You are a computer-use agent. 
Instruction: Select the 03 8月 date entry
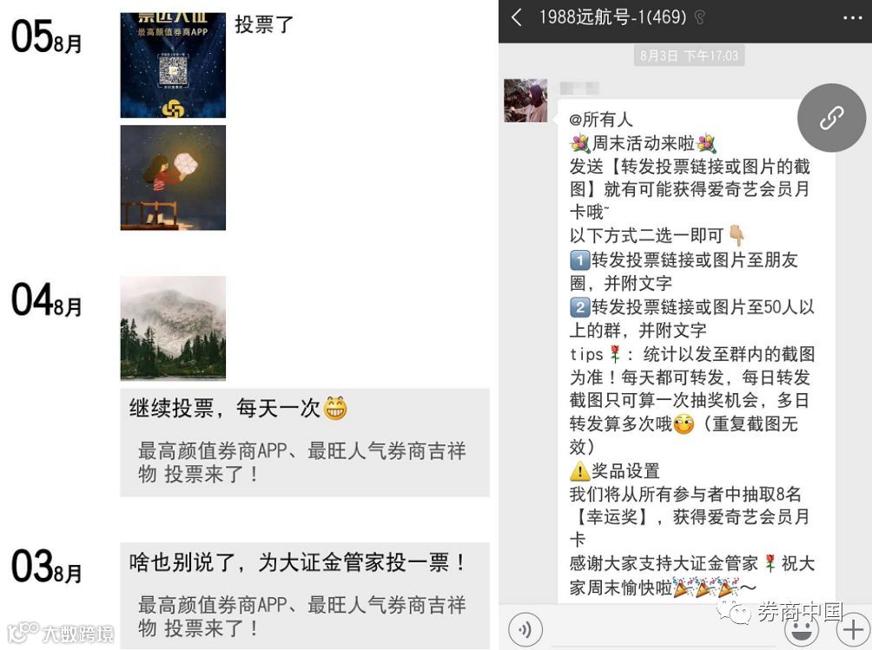(x=47, y=567)
